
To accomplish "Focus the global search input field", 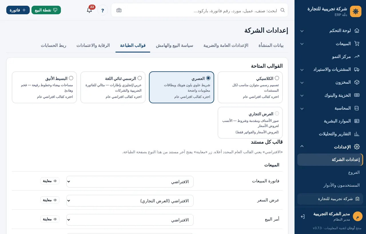I will click(x=200, y=10).
